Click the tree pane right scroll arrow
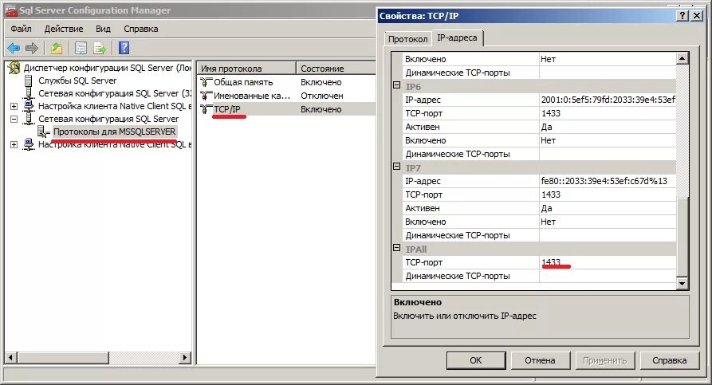Viewport: 712px width, 385px height. tap(184, 357)
